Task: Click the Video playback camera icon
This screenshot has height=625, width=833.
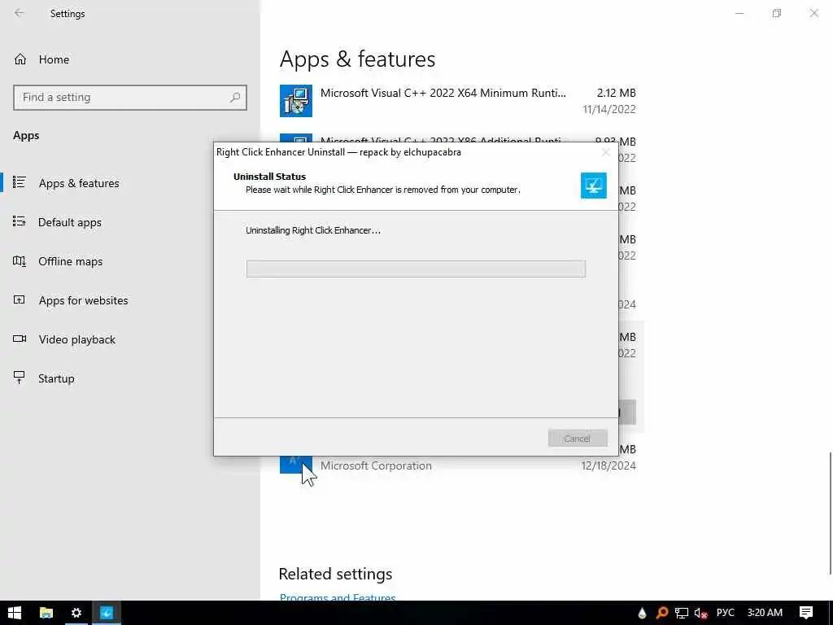Action: 20,339
